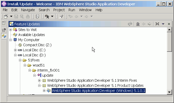Click the vertical scrollbar thumb
Viewport: 174px width, 103px height.
tap(169, 42)
